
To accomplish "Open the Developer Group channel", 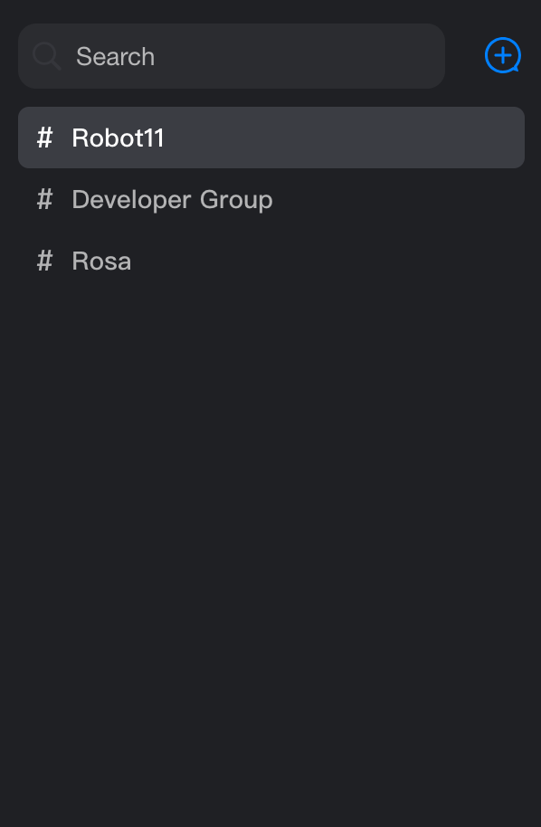I will point(271,199).
